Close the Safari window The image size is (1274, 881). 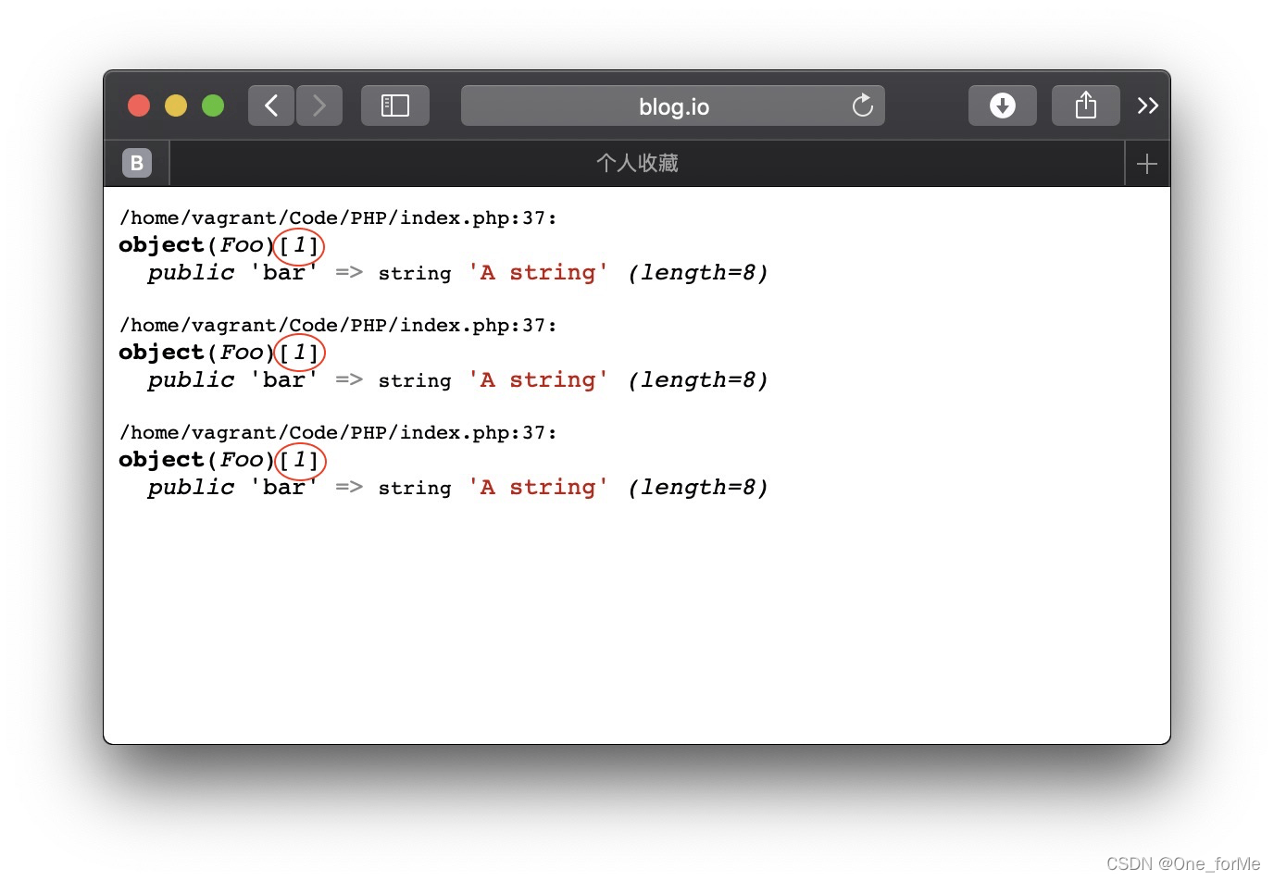pos(139,105)
